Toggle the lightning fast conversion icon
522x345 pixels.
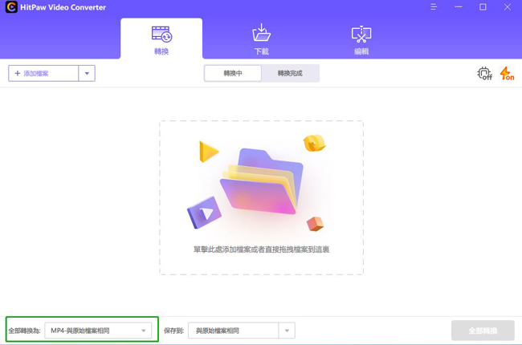click(x=507, y=74)
